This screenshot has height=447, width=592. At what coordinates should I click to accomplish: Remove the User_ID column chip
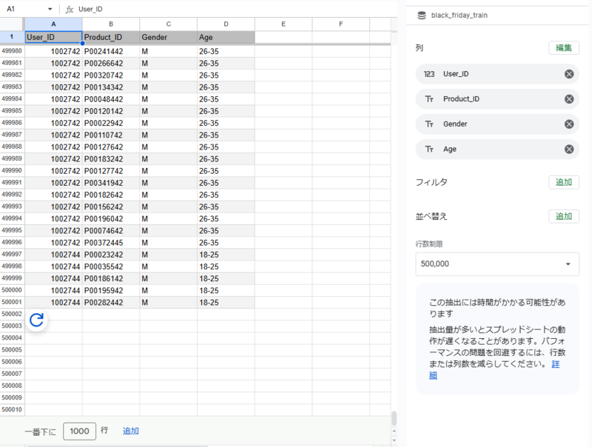[569, 74]
